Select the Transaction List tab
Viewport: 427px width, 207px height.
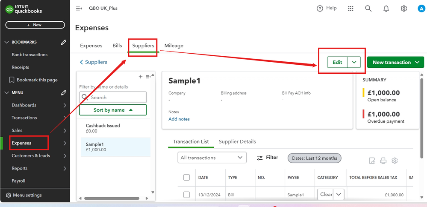pyautogui.click(x=191, y=141)
